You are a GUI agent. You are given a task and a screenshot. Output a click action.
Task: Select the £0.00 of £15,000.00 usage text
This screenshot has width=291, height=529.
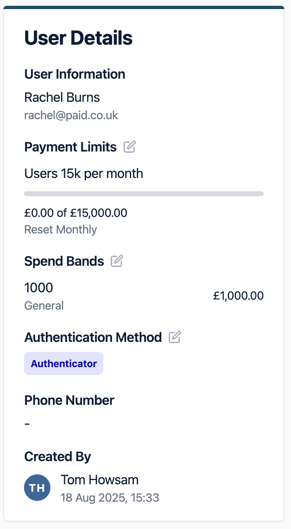coord(76,213)
